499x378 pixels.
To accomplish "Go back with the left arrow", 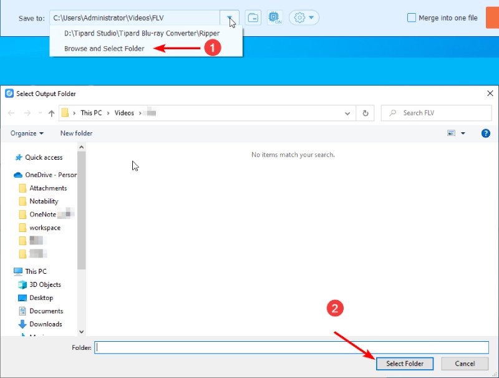I will pos(11,113).
